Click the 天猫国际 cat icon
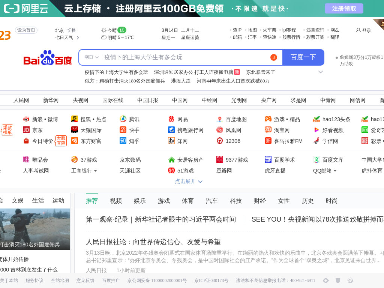Image resolution: width=384 pixels, height=288 pixels. 75,130
